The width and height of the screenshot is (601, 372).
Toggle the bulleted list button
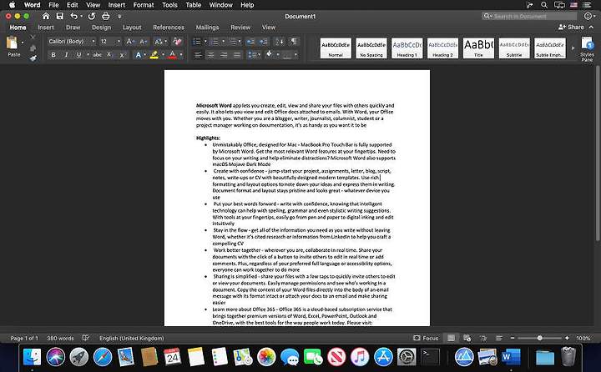coord(197,42)
